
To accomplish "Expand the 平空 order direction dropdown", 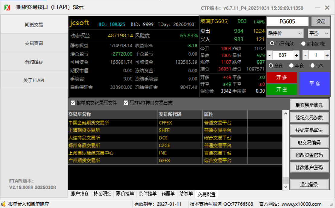I will [318, 34].
